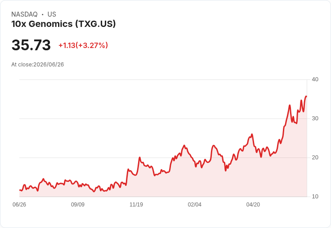Screen dimensions: 331x228
Task: Click the US market label
Action: click(52, 14)
